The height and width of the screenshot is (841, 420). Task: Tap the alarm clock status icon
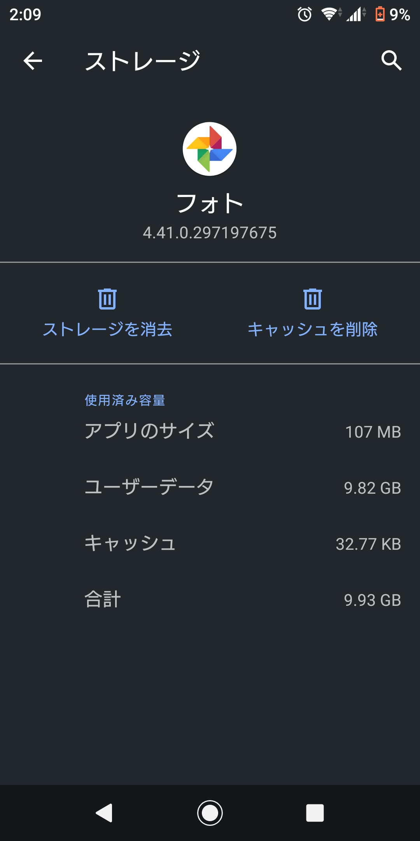point(304,14)
